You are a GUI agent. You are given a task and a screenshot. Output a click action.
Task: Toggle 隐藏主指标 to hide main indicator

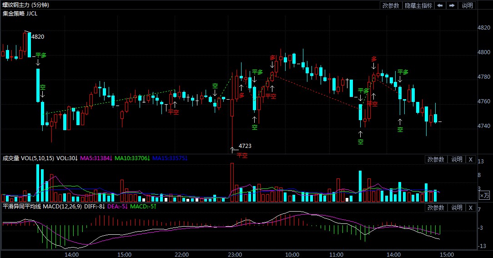coord(418,5)
